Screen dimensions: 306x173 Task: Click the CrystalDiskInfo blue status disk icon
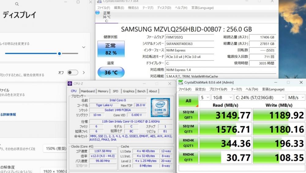tap(98, 13)
